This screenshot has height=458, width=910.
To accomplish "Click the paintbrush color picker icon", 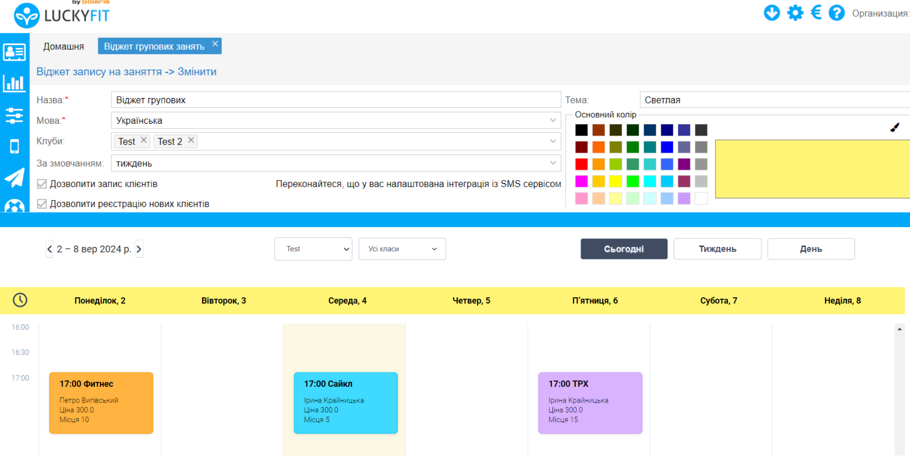I will tap(894, 127).
